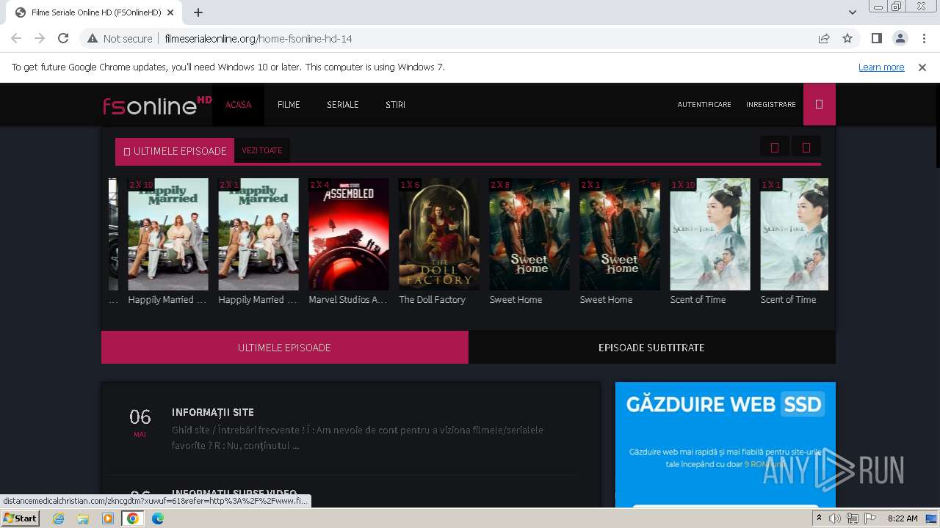Open Chrome three-dot menu
Image resolution: width=940 pixels, height=528 pixels.
(923, 38)
